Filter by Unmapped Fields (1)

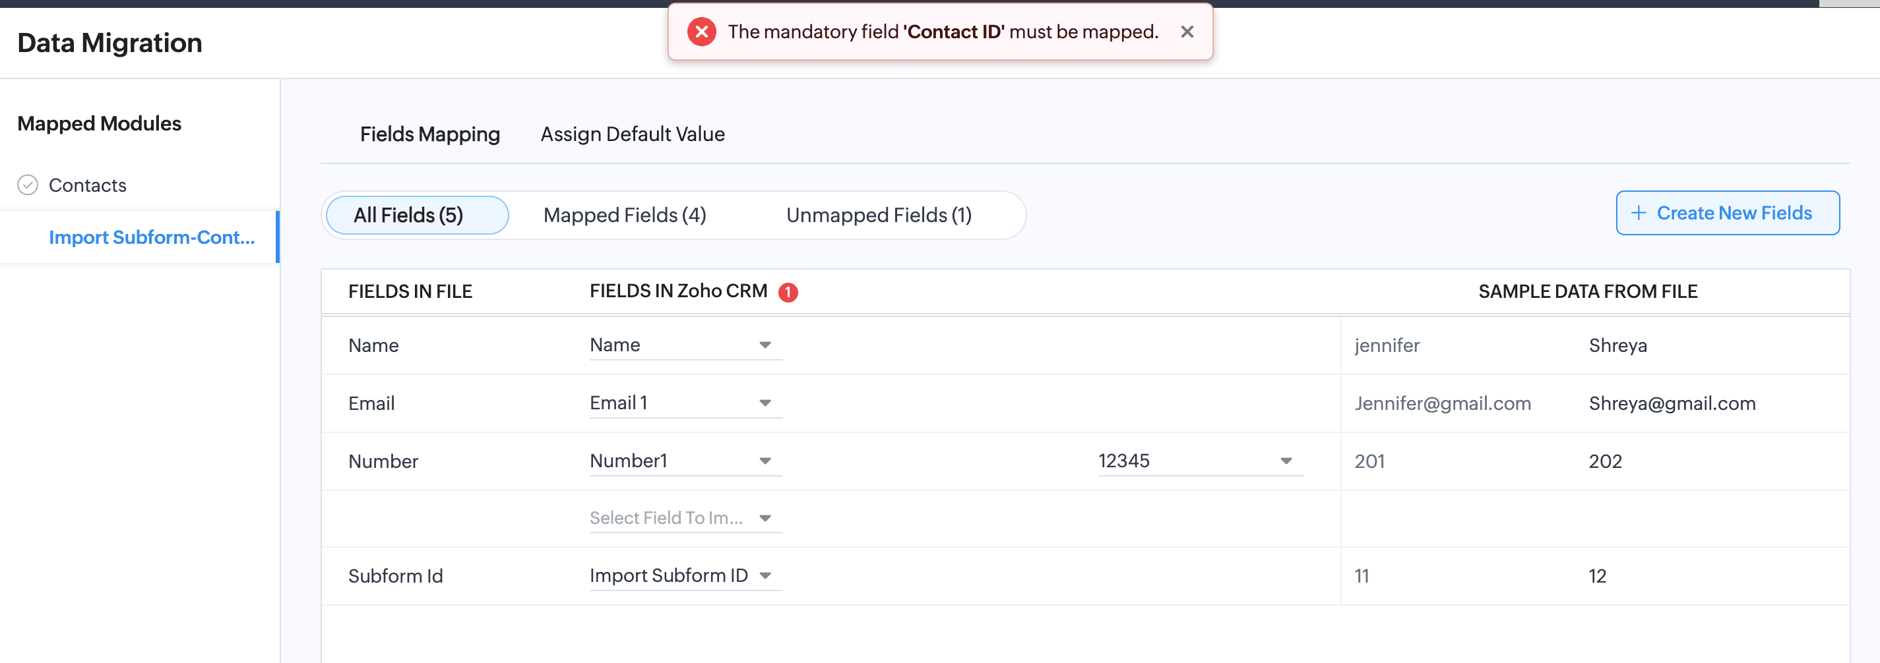click(x=879, y=215)
